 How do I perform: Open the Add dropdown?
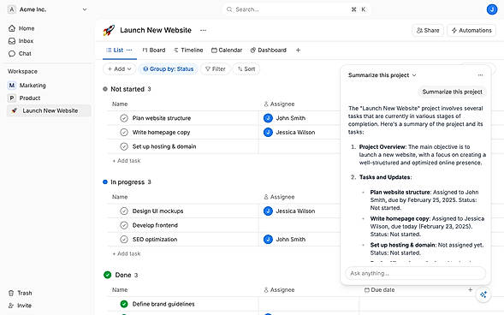point(119,68)
